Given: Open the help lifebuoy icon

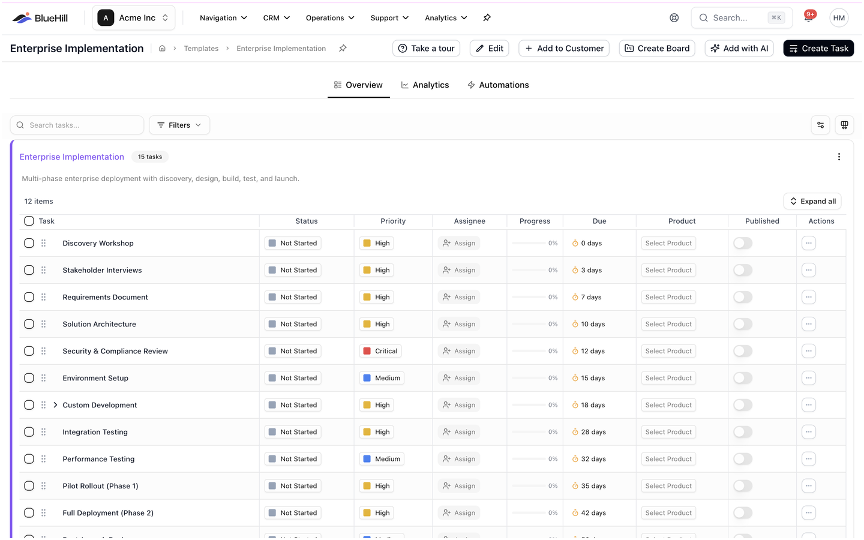Looking at the screenshot, I should [x=674, y=18].
